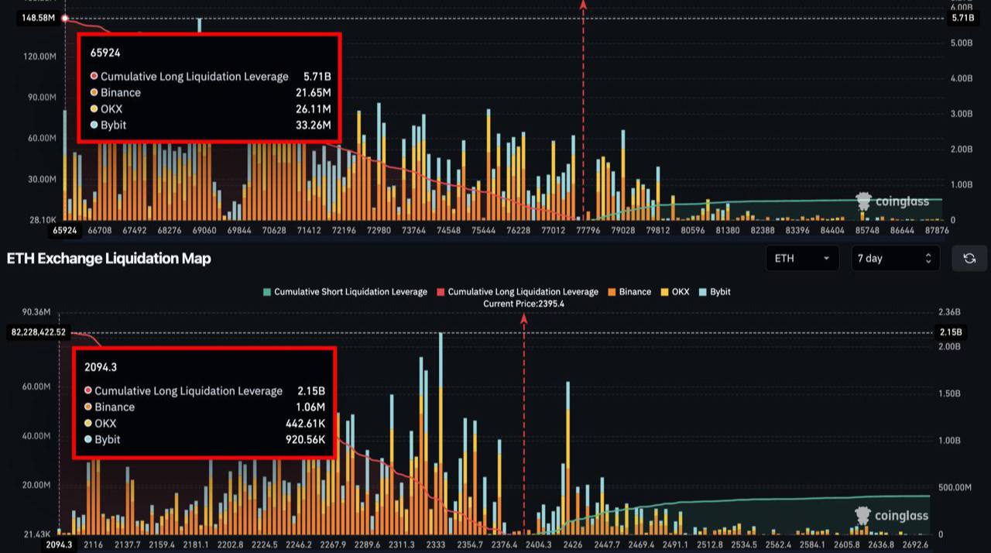The height and width of the screenshot is (553, 991).
Task: Click the 90.36M y-axis label on ETH chart
Action: [36, 312]
